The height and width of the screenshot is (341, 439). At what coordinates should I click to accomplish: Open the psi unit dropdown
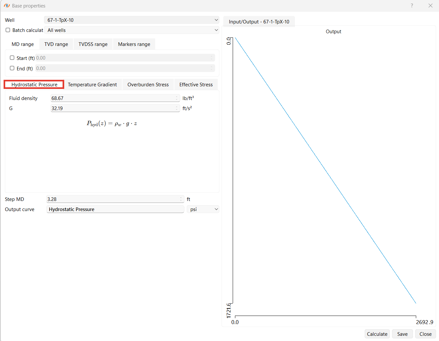pos(203,209)
